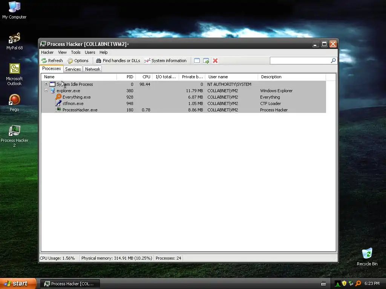Sort by I/O total column header
Image resolution: width=386 pixels, height=289 pixels.
(x=166, y=77)
